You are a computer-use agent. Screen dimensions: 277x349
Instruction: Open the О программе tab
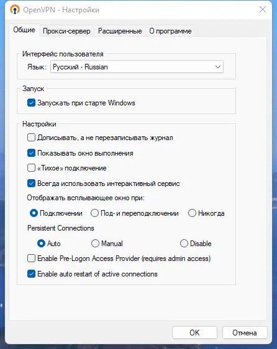pos(170,31)
